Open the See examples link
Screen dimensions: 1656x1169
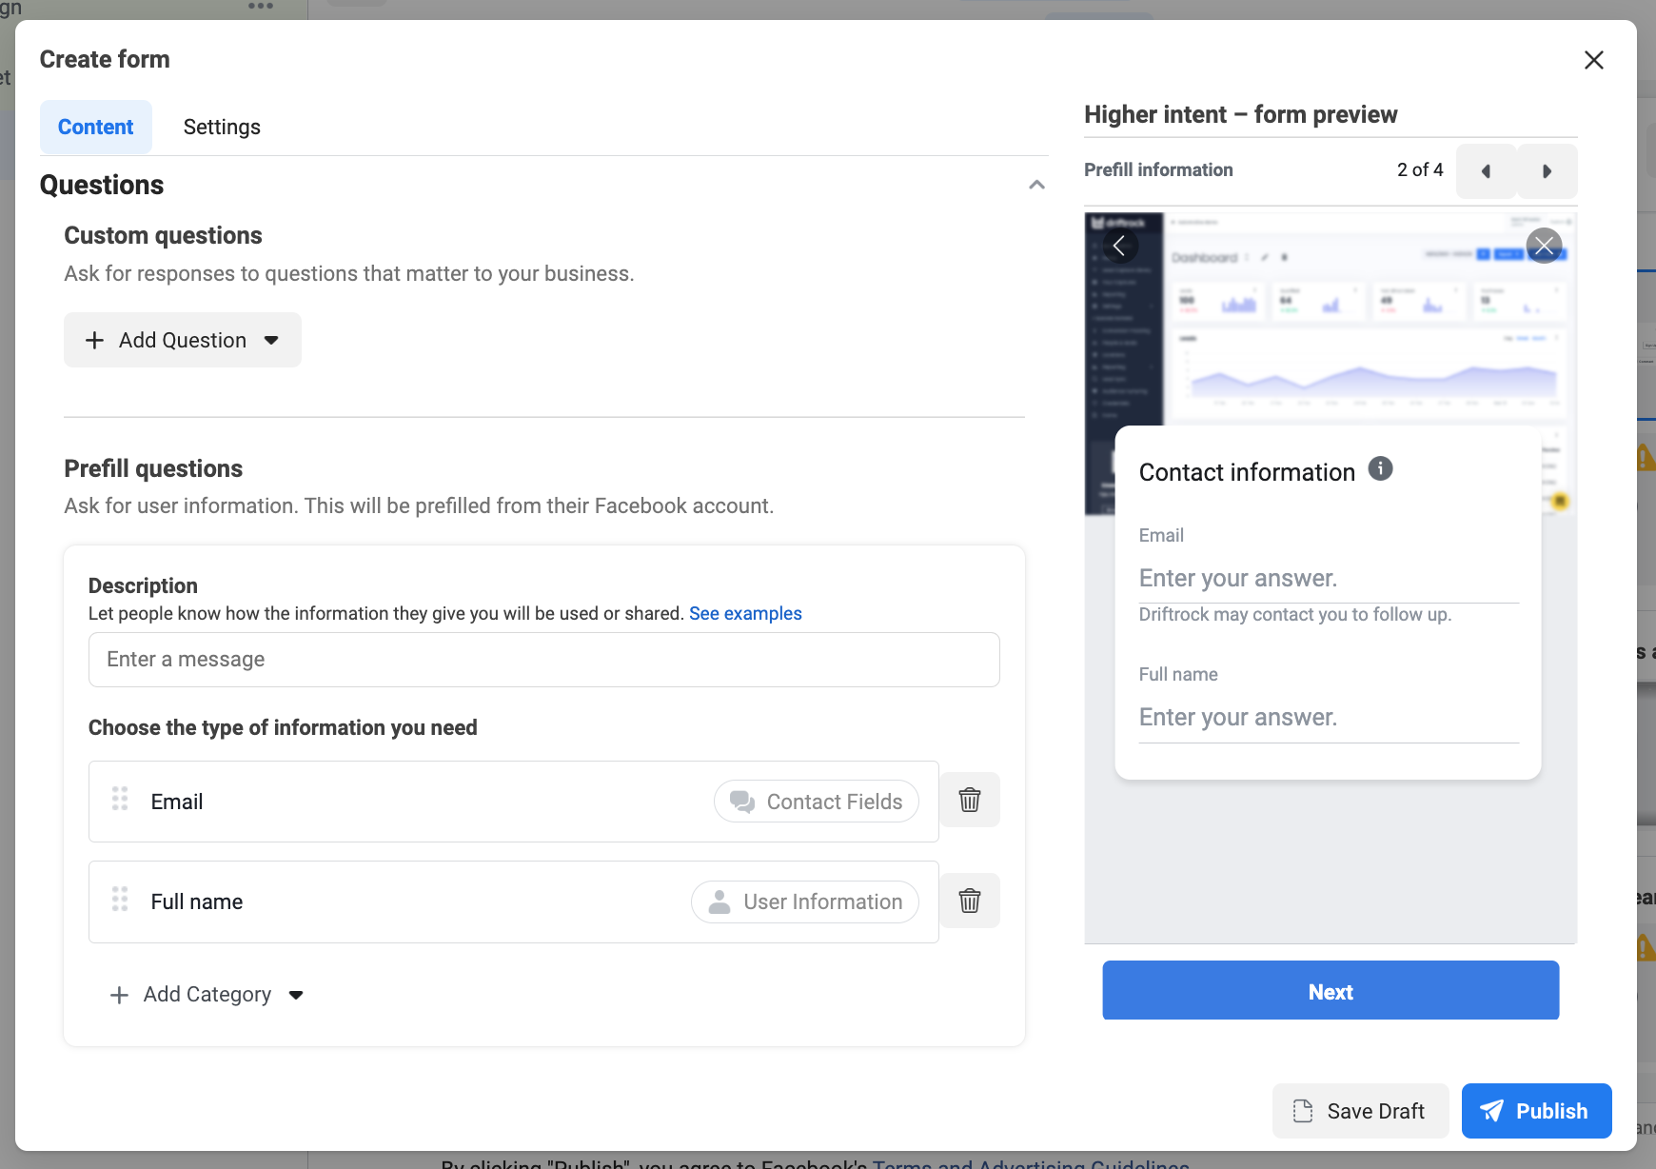coord(745,613)
